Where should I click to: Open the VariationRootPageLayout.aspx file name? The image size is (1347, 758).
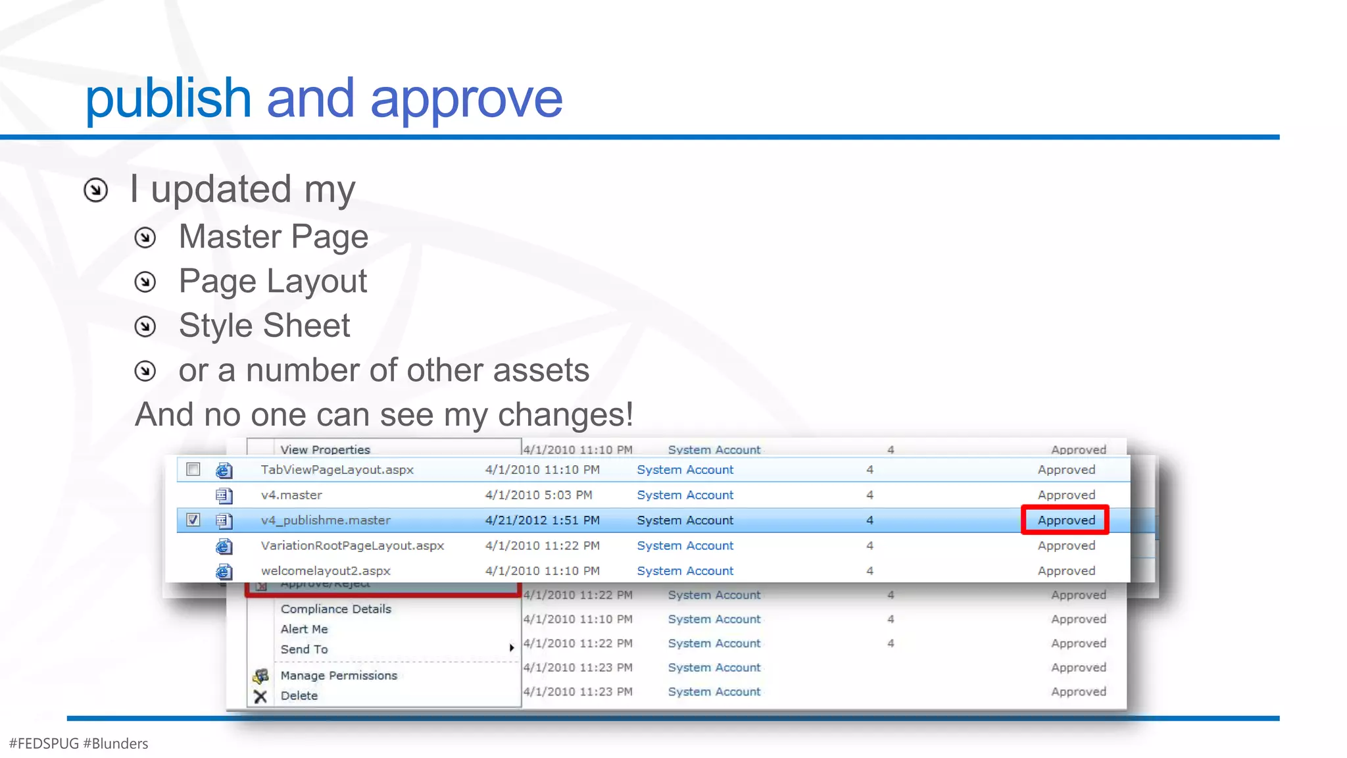tap(352, 545)
